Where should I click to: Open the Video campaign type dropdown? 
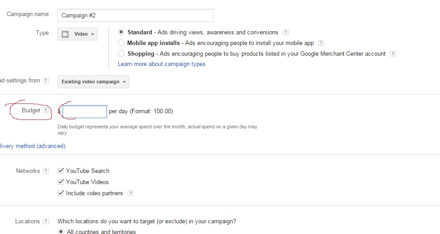coord(78,34)
